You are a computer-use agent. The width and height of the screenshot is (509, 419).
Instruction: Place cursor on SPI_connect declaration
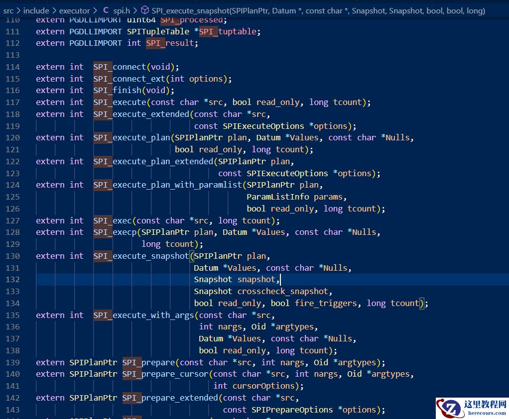[120, 67]
